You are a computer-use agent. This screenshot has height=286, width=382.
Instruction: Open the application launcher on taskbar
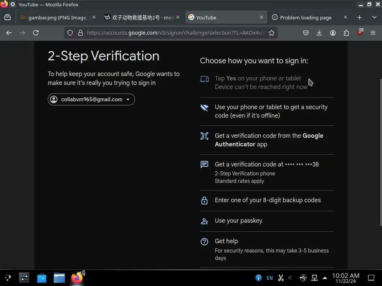coord(8,278)
